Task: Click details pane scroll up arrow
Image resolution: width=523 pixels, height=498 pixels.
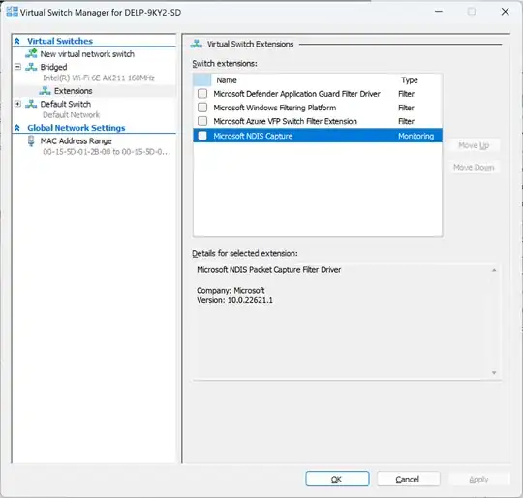Action: 494,270
